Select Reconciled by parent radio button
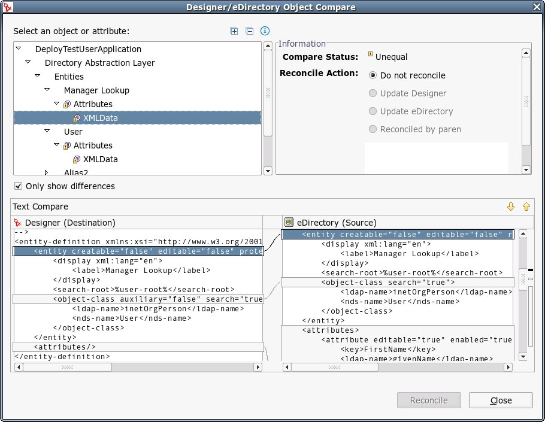 point(373,129)
